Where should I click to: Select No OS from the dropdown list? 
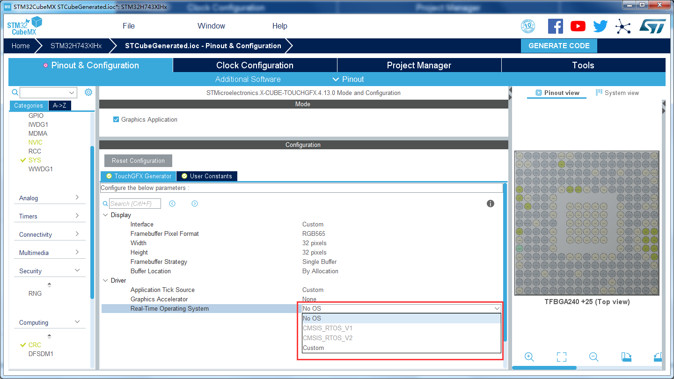[x=401, y=318]
